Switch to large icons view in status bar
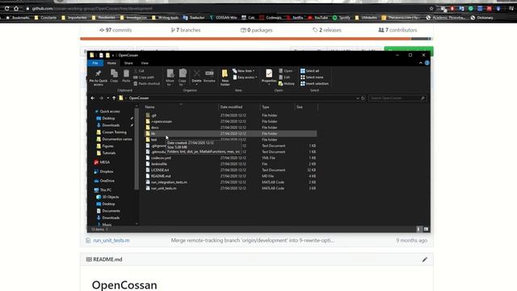The height and width of the screenshot is (291, 517). (x=426, y=229)
